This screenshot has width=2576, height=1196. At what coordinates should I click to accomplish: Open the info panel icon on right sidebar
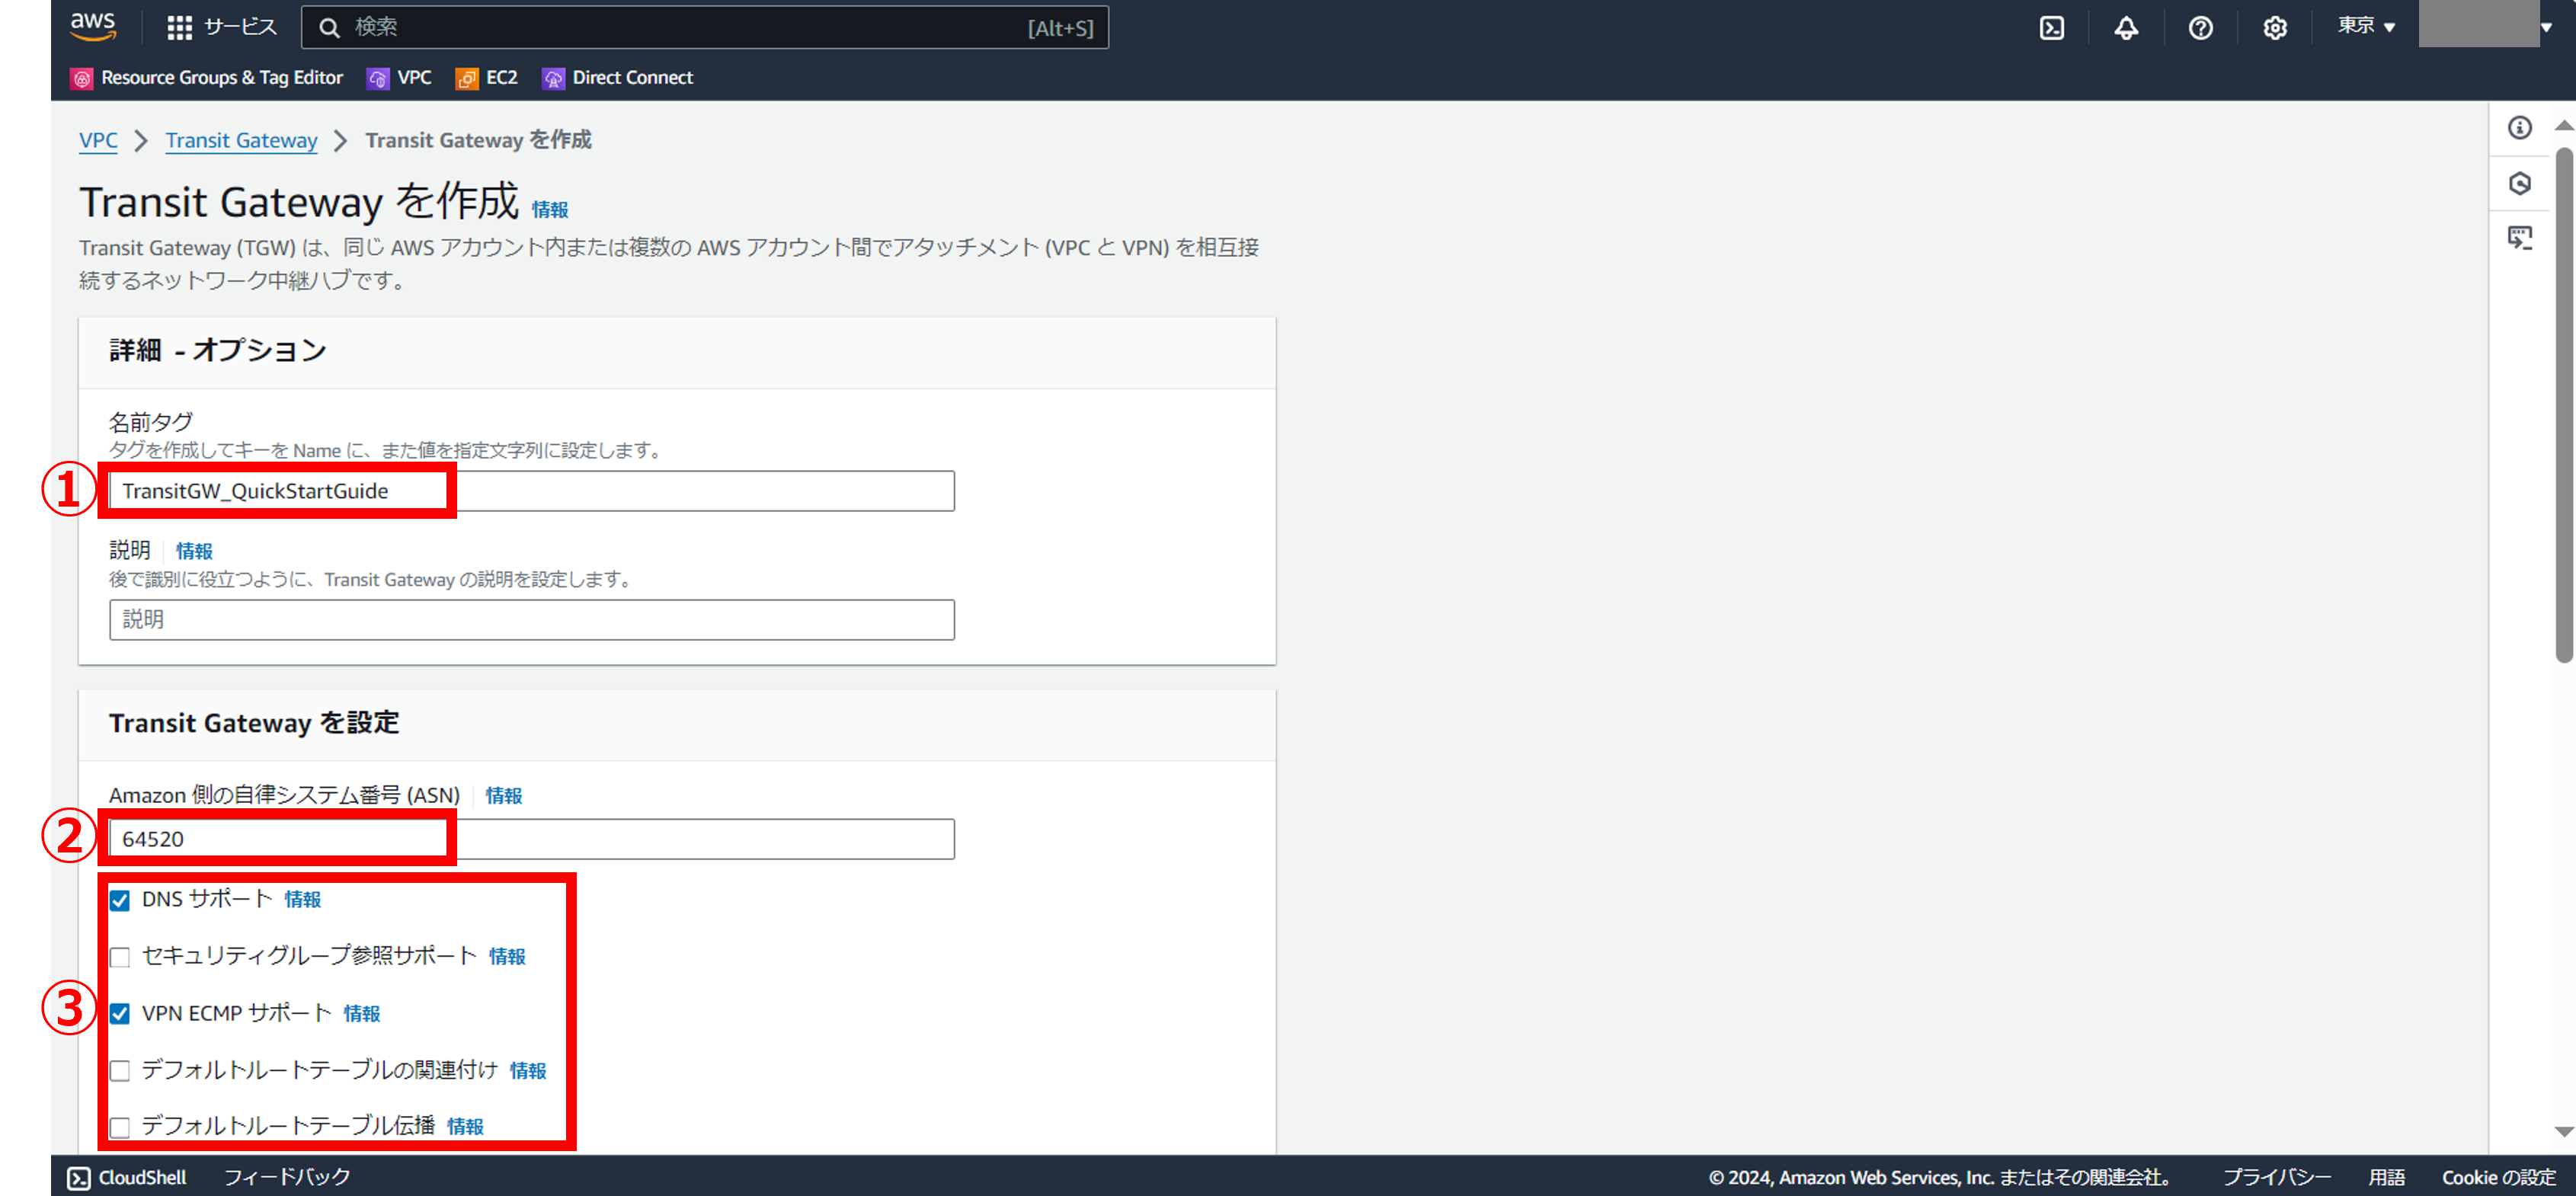(2519, 128)
